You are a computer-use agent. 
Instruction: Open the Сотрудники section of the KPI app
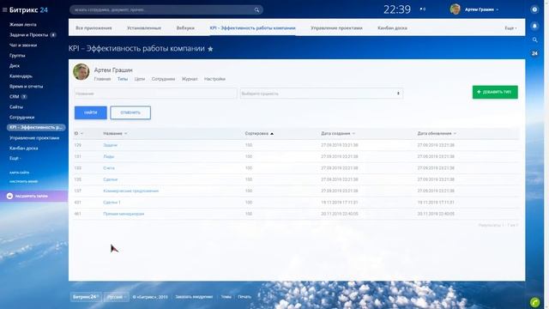click(163, 79)
